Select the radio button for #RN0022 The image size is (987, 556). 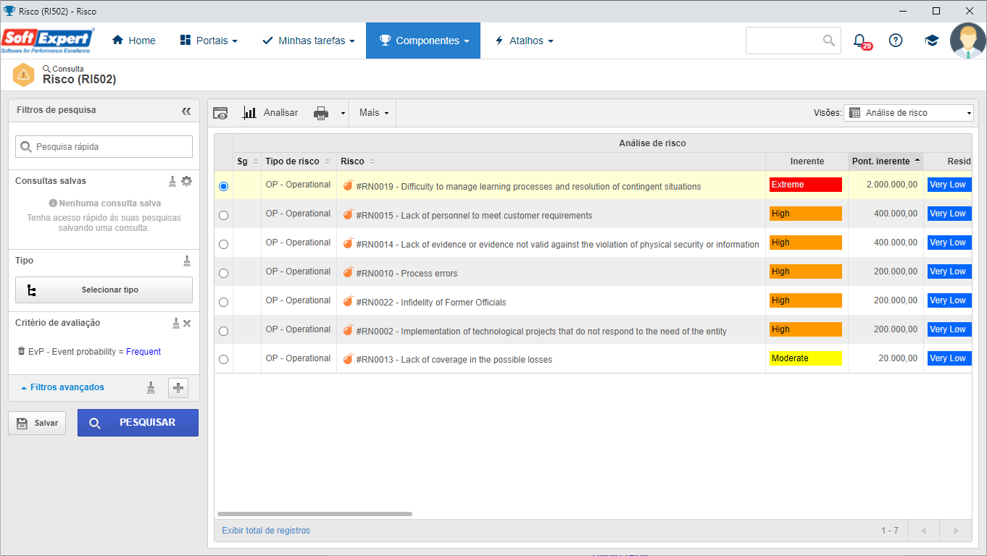pyautogui.click(x=223, y=302)
